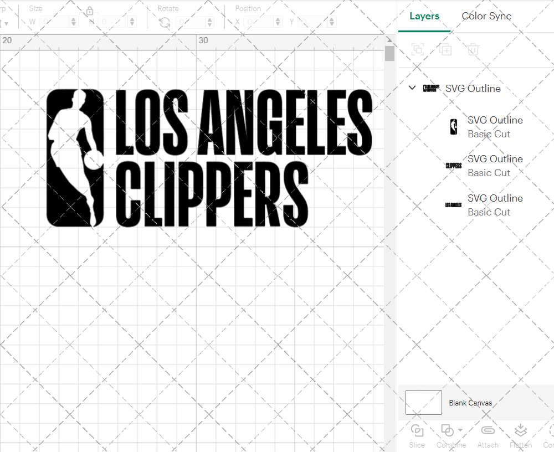Open the Combine dropdown arrow

[x=460, y=430]
